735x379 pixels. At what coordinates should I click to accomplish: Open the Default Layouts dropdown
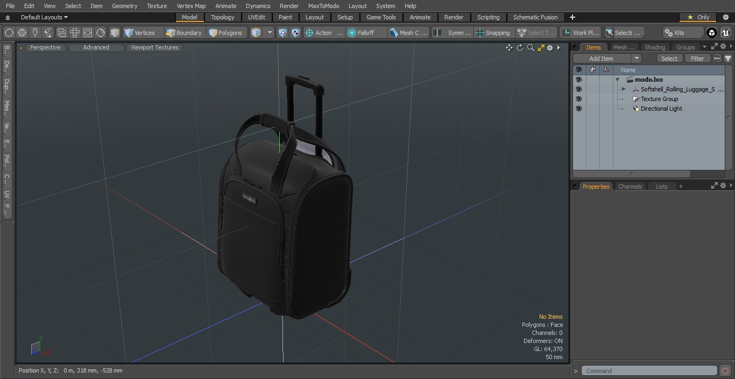click(x=44, y=17)
